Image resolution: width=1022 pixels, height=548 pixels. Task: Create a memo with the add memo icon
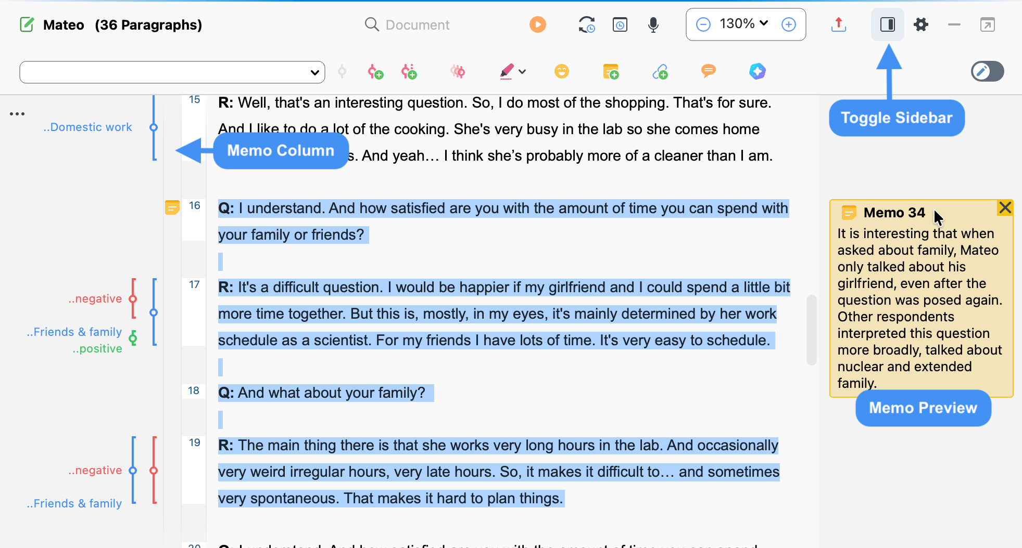tap(610, 72)
